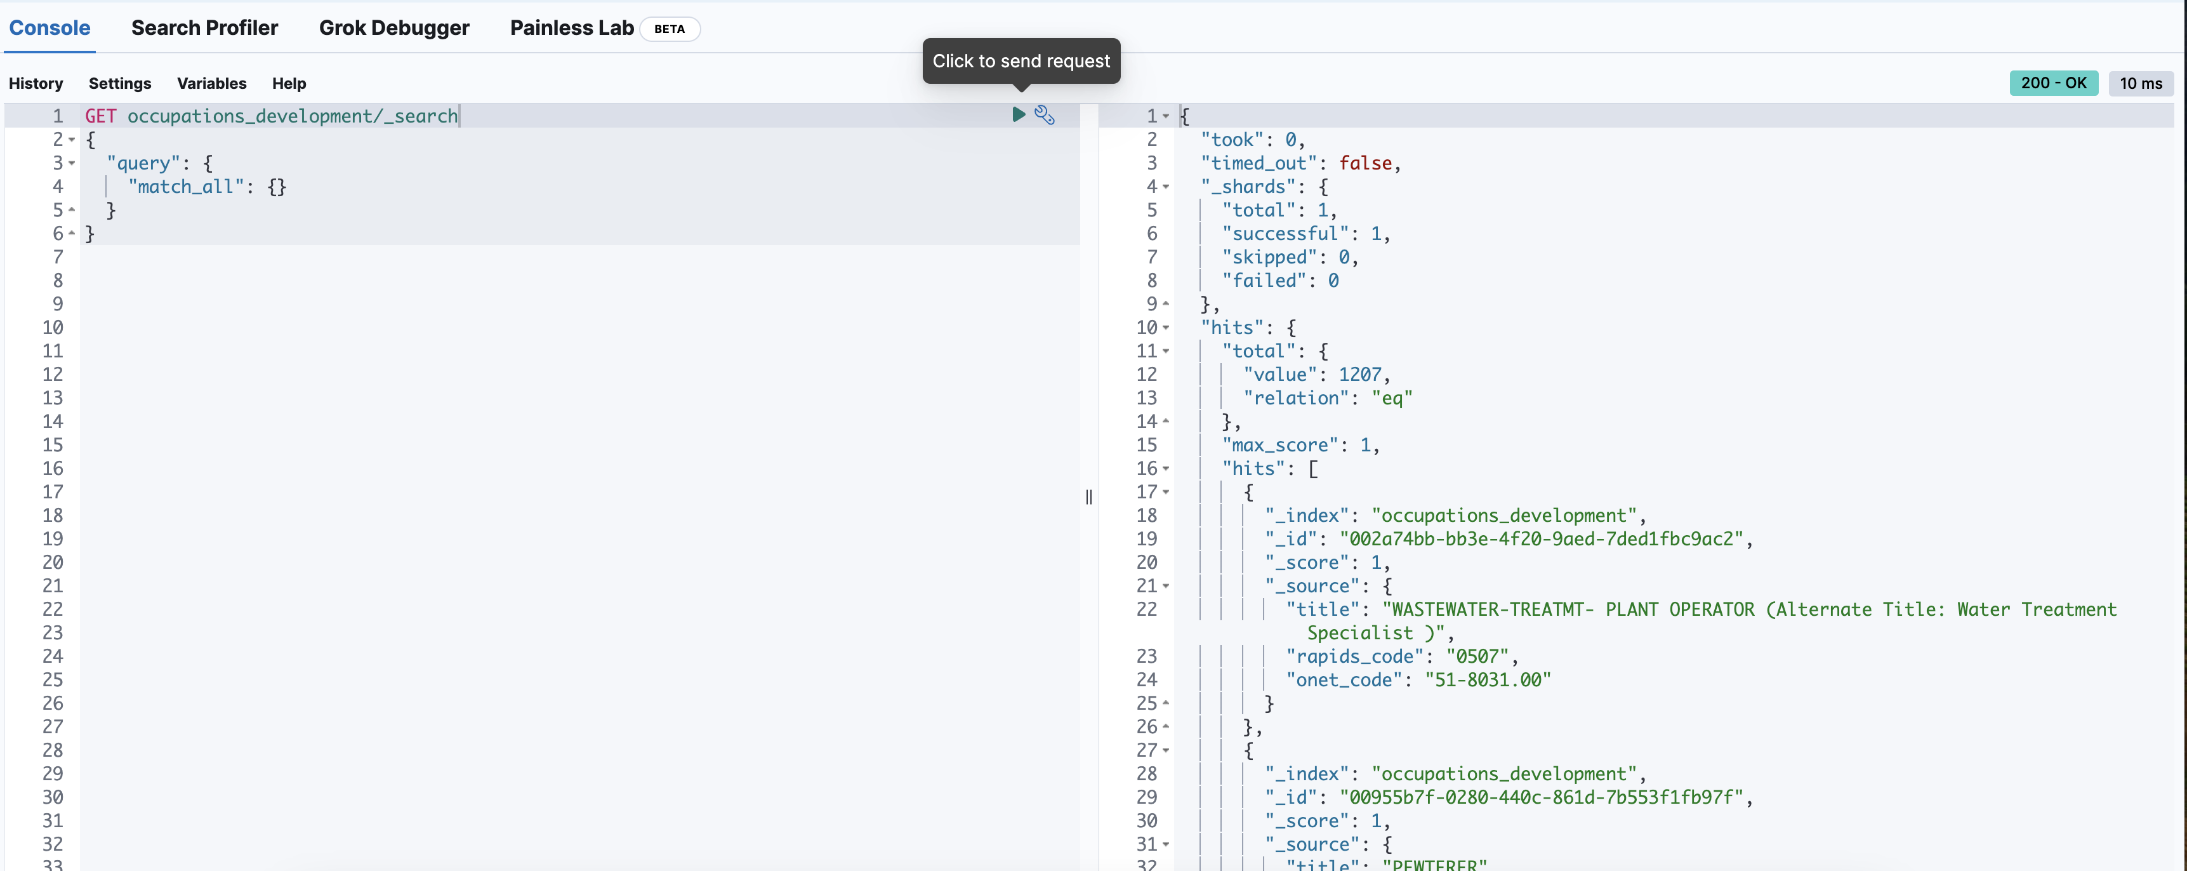Click the "failed": 0 line

tap(1280, 281)
